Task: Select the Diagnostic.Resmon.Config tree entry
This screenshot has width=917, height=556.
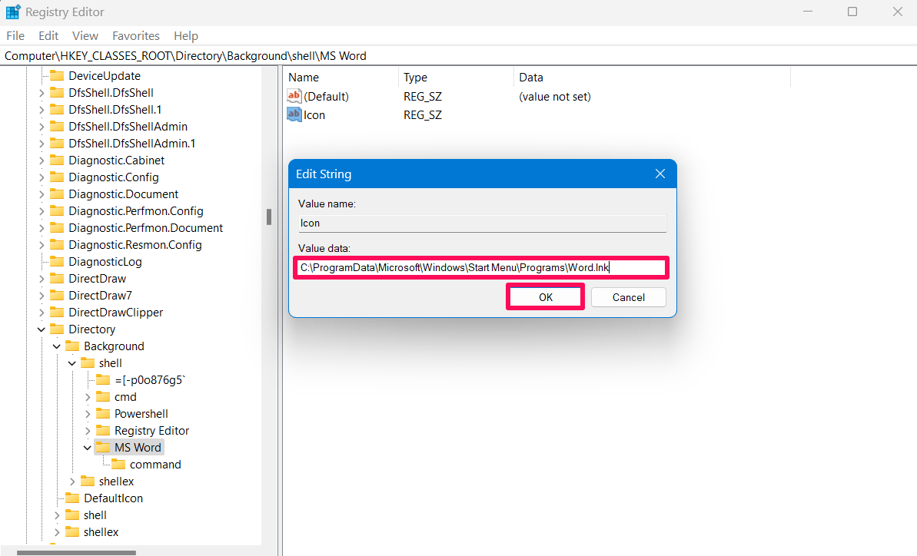Action: [x=135, y=245]
